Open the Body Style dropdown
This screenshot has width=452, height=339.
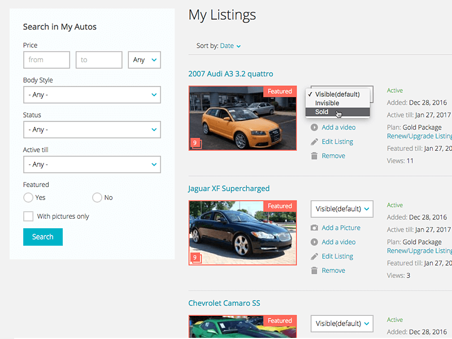(92, 95)
